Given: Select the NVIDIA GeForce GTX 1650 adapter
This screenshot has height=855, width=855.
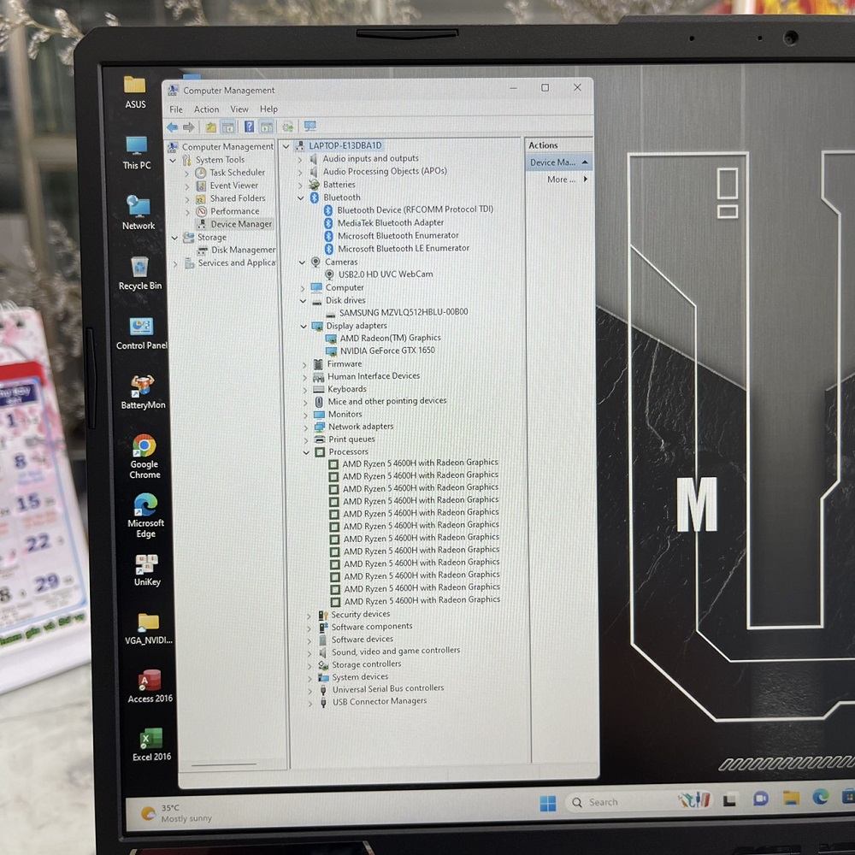Looking at the screenshot, I should 387,351.
